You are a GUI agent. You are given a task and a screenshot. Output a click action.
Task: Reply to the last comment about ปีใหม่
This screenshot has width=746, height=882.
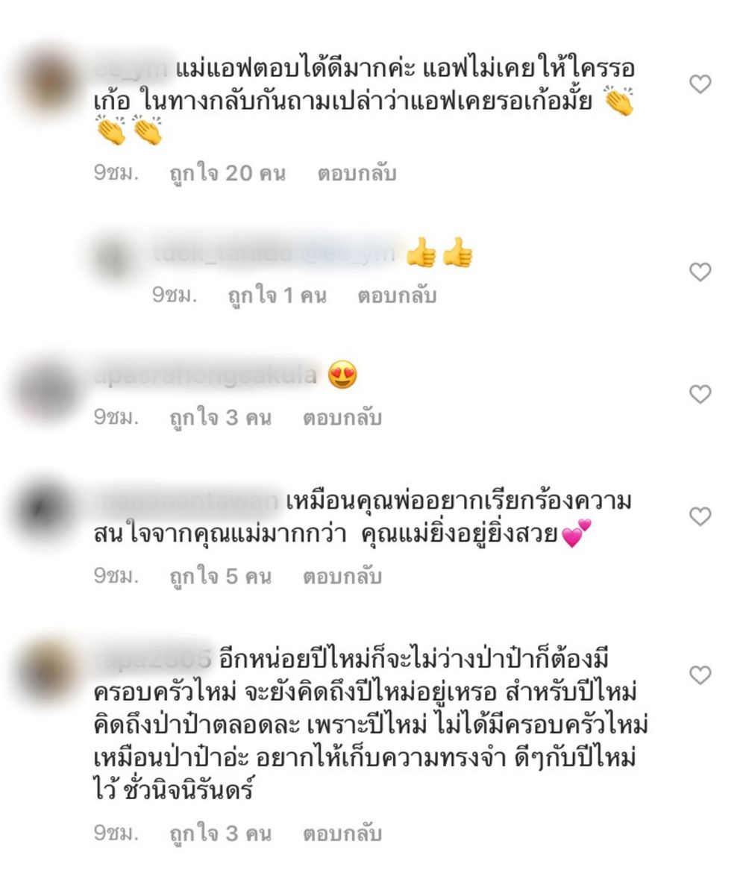click(x=342, y=833)
